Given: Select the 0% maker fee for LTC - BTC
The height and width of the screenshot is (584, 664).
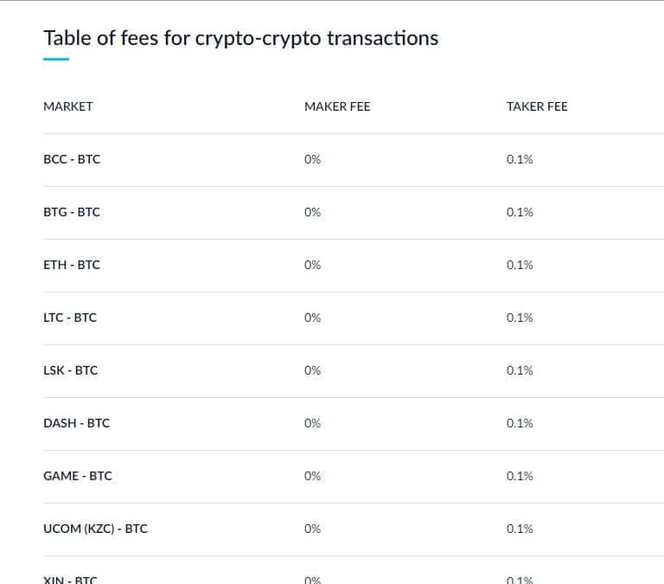Looking at the screenshot, I should [313, 318].
